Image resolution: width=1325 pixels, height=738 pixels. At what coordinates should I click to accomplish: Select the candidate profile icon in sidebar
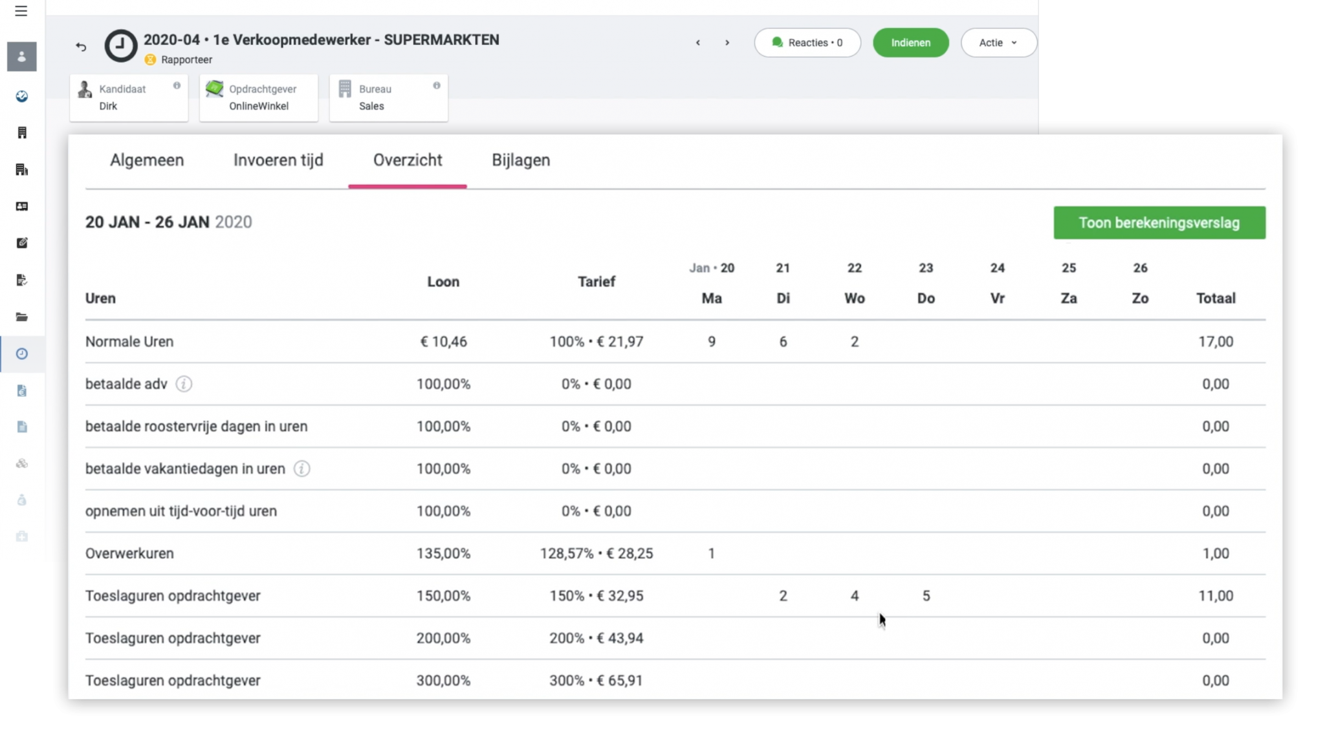21,56
